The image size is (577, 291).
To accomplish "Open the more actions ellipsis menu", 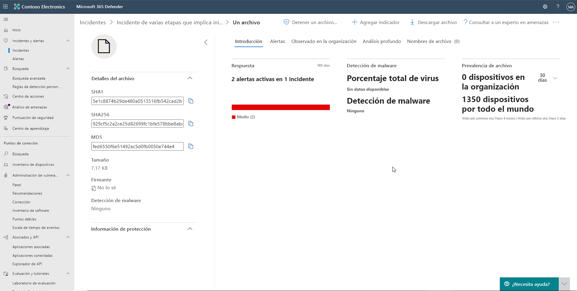I will pyautogui.click(x=556, y=22).
